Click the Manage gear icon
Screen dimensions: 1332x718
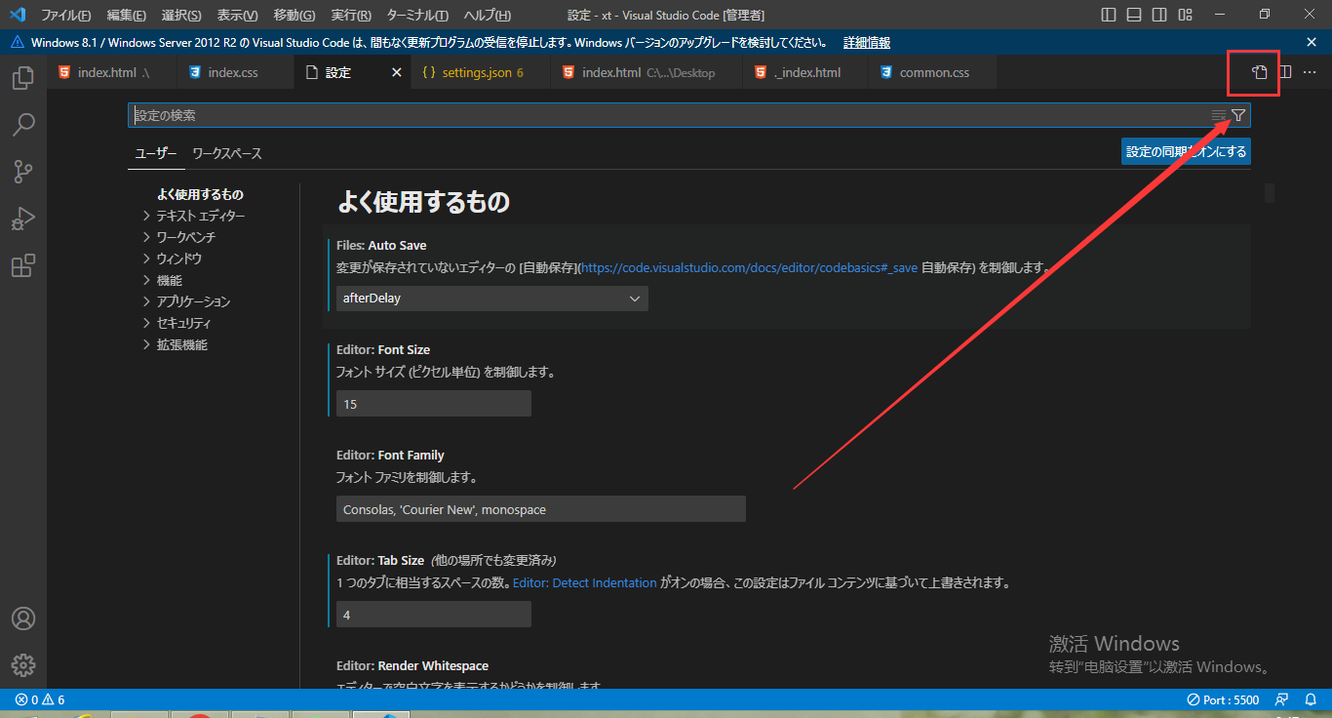(x=23, y=665)
